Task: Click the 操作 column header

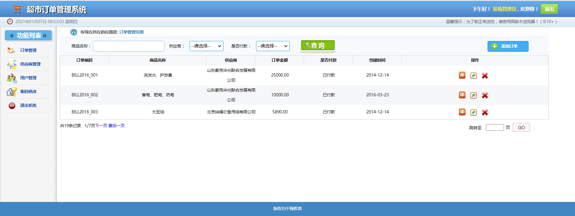Action: point(475,60)
